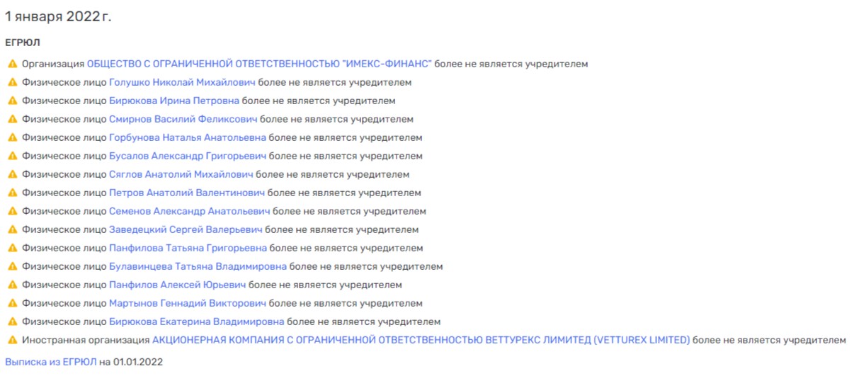Click the text 'на 01.01.2022'
This screenshot has height=376, width=854.
(131, 362)
